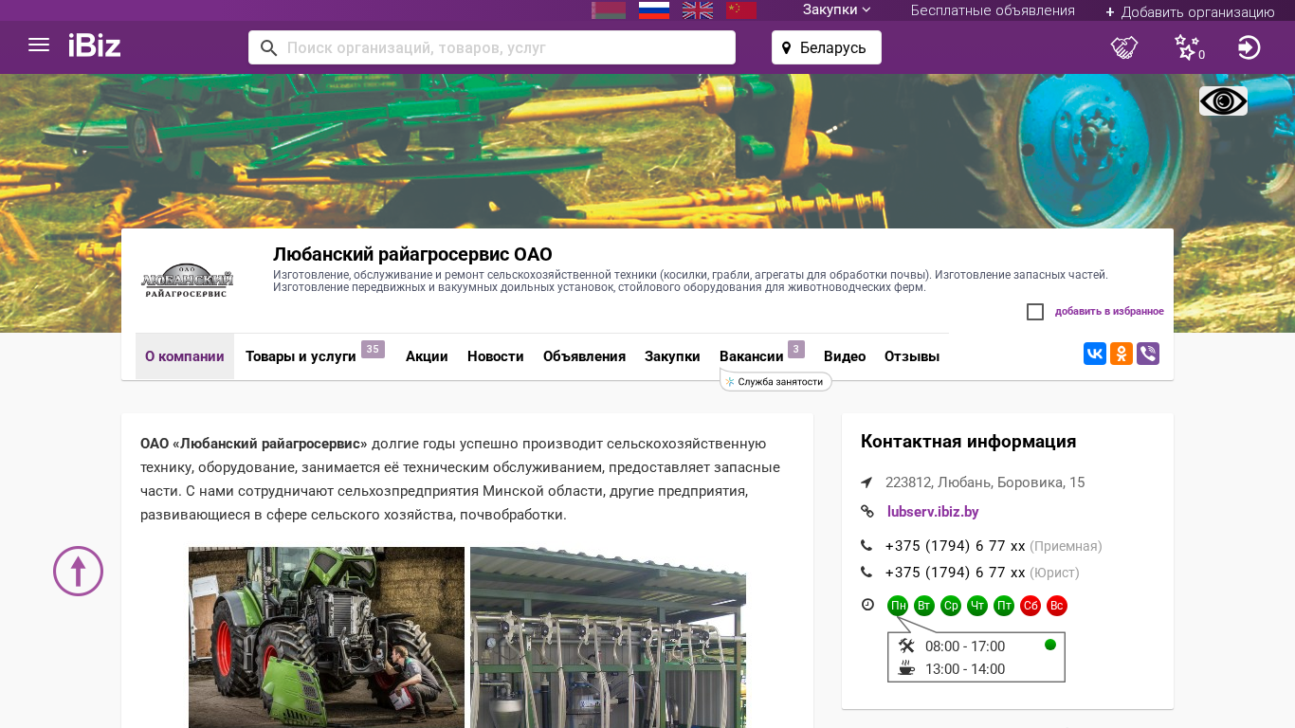
Task: Select Tuesday (Вт) schedule day
Action: coord(924,606)
